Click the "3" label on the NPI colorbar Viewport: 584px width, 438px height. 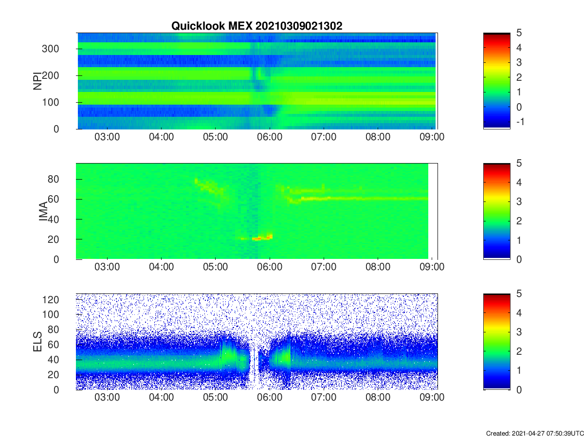(519, 62)
